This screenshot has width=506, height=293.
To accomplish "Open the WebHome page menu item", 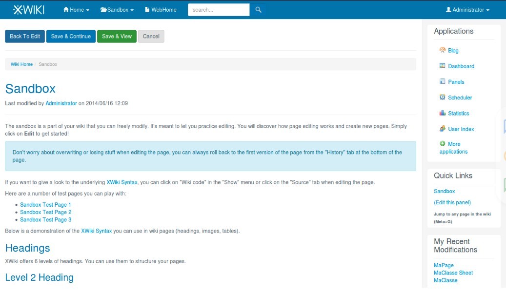I will 161,10.
